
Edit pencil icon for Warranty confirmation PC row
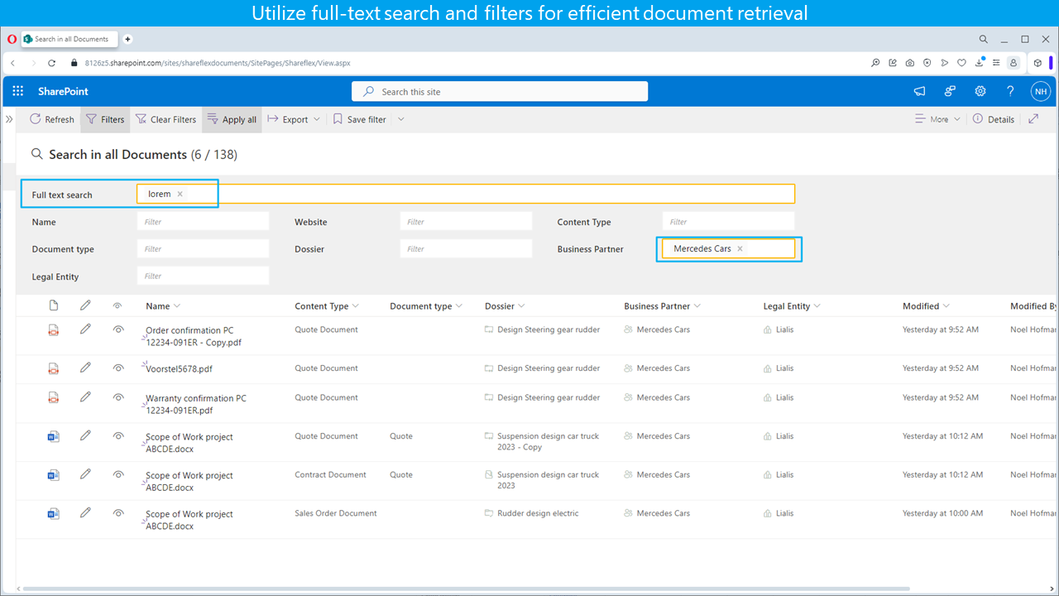point(85,397)
